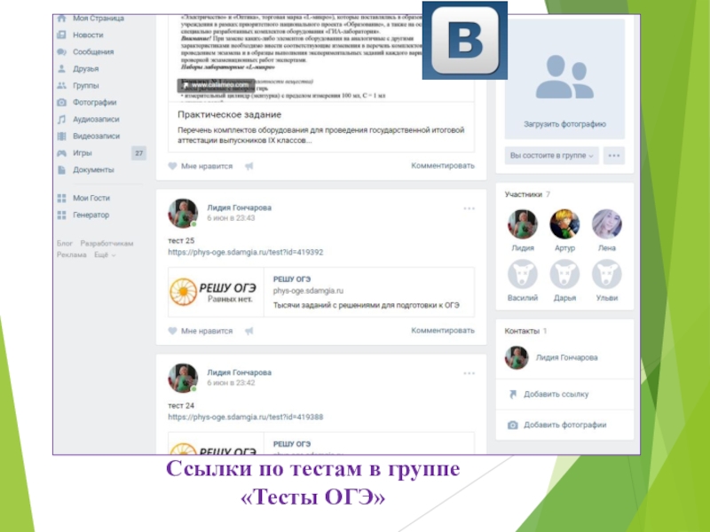710x532 pixels.
Task: Click the Документы file icon
Action: [61, 169]
